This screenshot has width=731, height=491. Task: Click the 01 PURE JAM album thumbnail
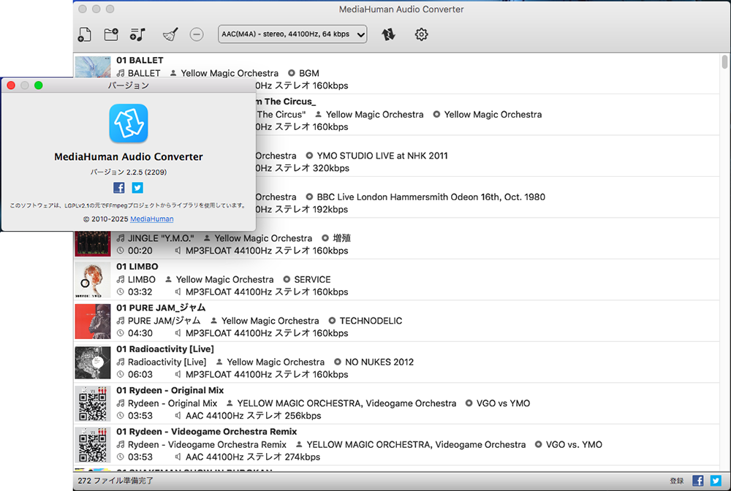coord(93,321)
